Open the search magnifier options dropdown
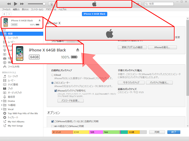The height and width of the screenshot is (141, 189). (146, 4)
